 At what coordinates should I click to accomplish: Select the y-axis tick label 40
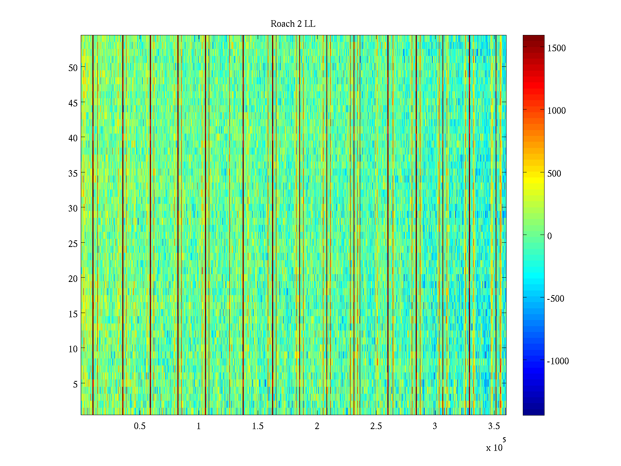click(x=73, y=138)
